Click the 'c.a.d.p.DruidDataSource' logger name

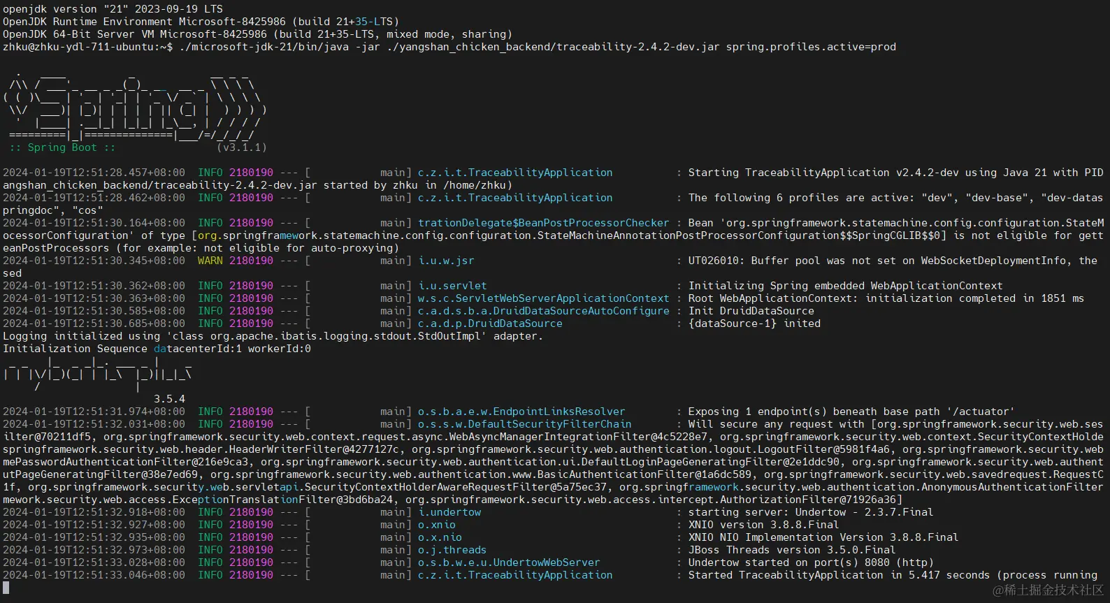click(490, 324)
